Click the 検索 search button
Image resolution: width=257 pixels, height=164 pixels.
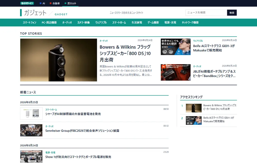(232, 13)
